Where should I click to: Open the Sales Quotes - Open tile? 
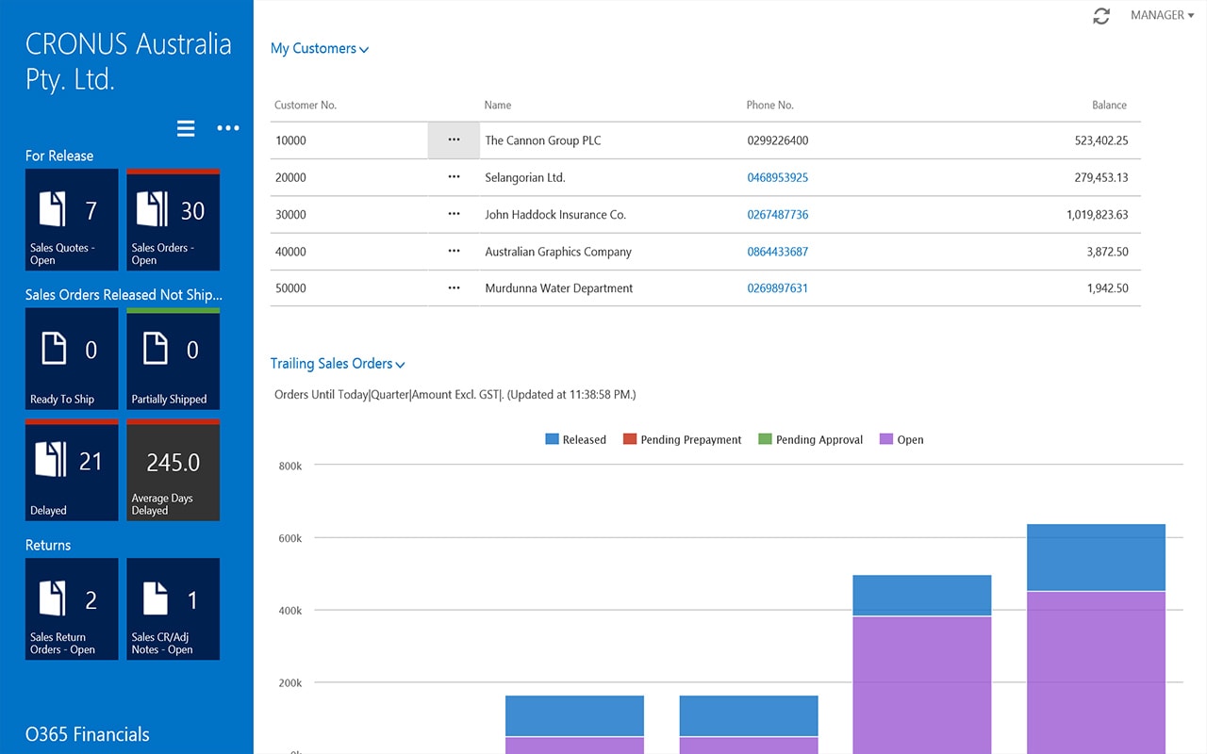pos(72,220)
